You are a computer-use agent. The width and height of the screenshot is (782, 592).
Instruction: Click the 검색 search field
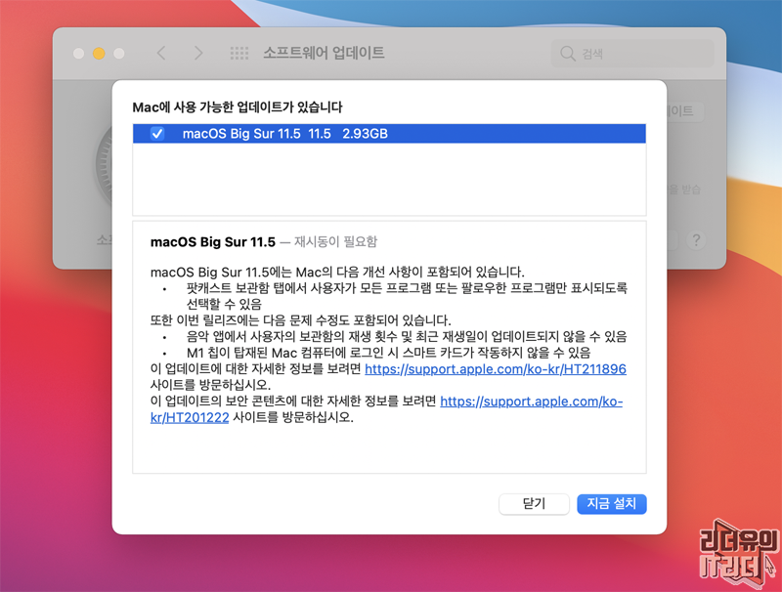click(632, 54)
